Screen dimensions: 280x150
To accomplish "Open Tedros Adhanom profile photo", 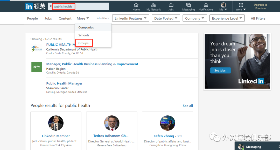I will coord(111,123).
